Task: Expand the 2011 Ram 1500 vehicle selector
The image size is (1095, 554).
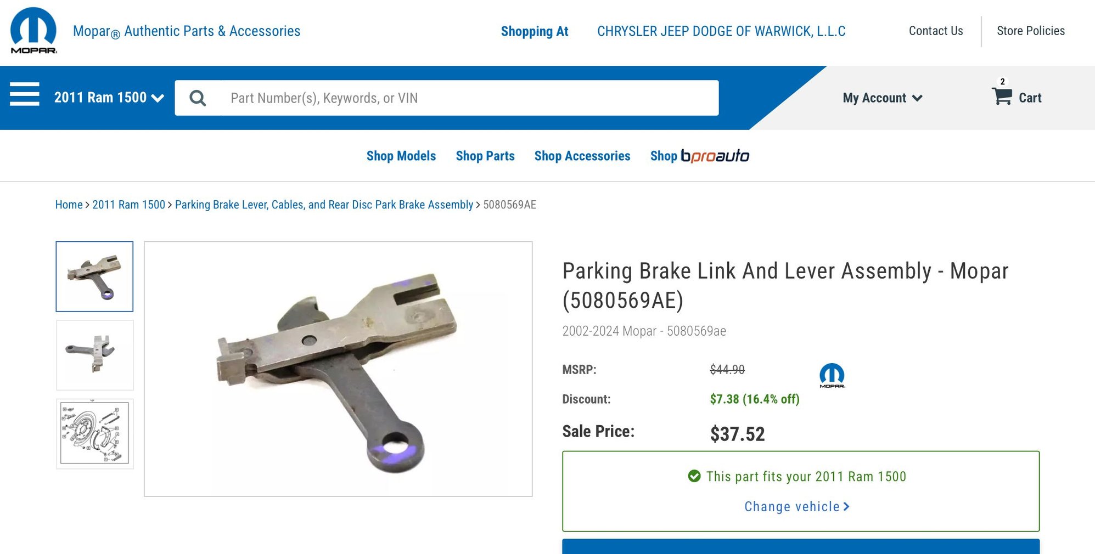Action: [x=109, y=98]
